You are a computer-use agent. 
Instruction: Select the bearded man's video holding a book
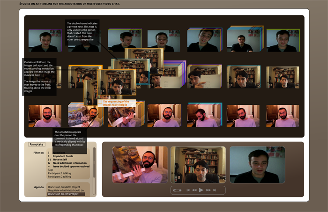click(x=140, y=164)
